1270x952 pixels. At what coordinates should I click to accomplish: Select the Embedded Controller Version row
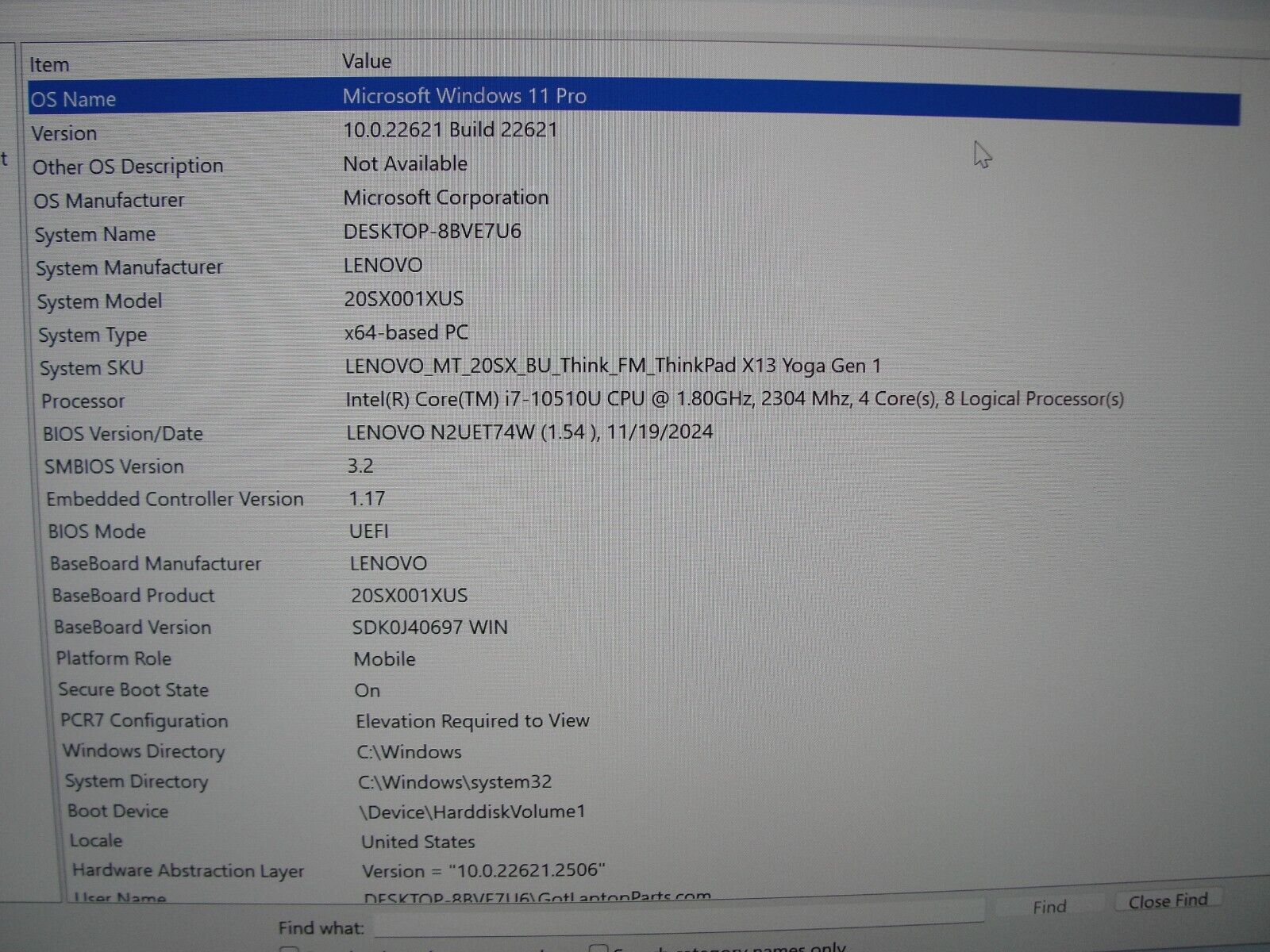(x=175, y=499)
